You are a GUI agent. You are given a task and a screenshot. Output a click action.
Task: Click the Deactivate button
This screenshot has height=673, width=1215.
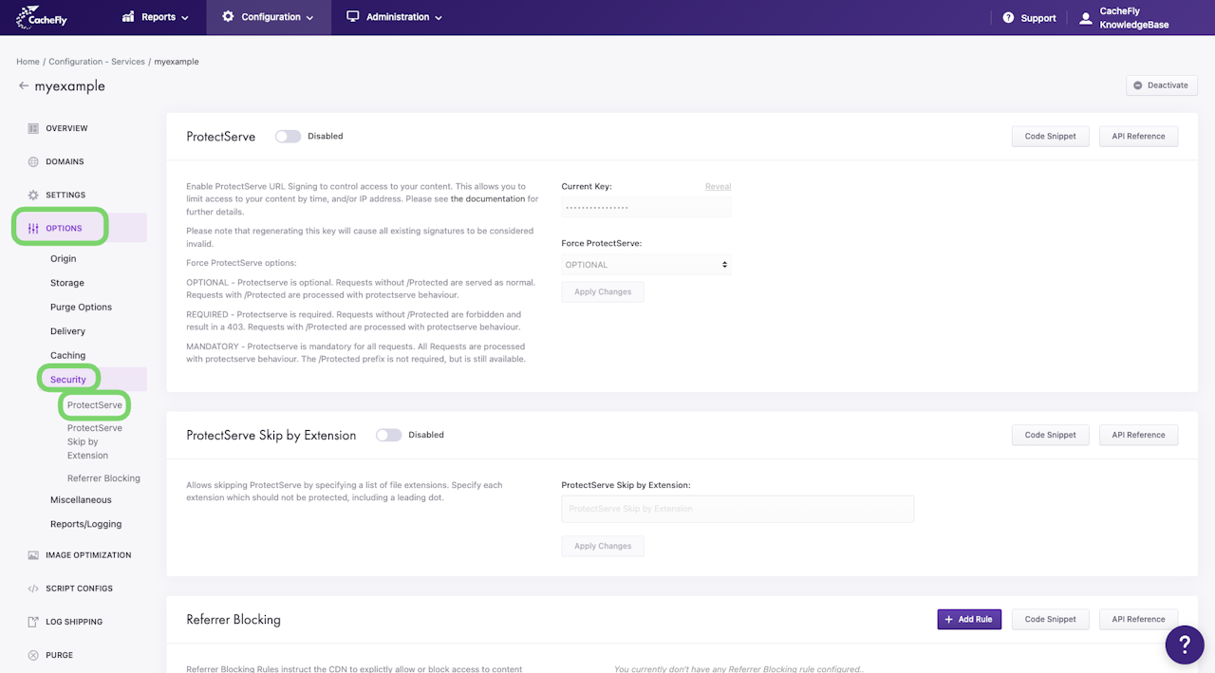point(1161,85)
